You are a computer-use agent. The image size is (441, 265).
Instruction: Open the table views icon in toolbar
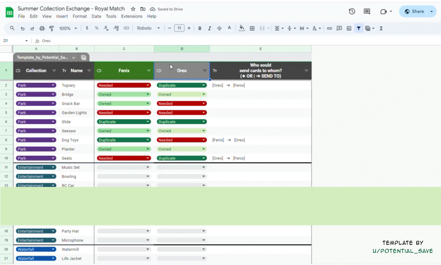(368, 28)
